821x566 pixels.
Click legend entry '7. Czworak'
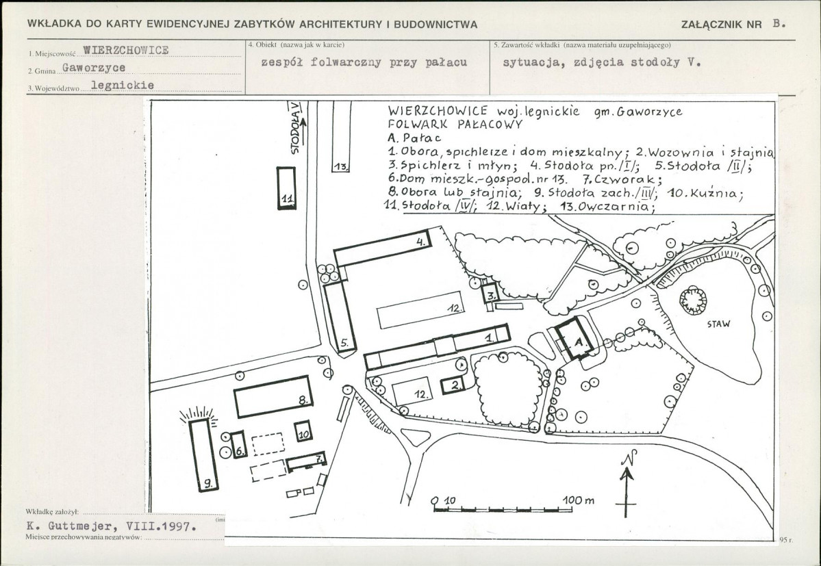[x=622, y=180]
